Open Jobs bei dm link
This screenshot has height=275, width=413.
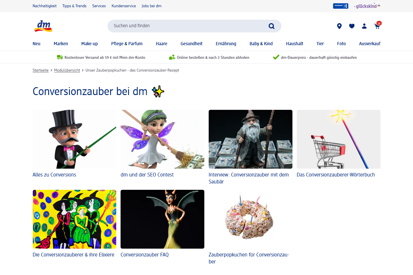[152, 6]
